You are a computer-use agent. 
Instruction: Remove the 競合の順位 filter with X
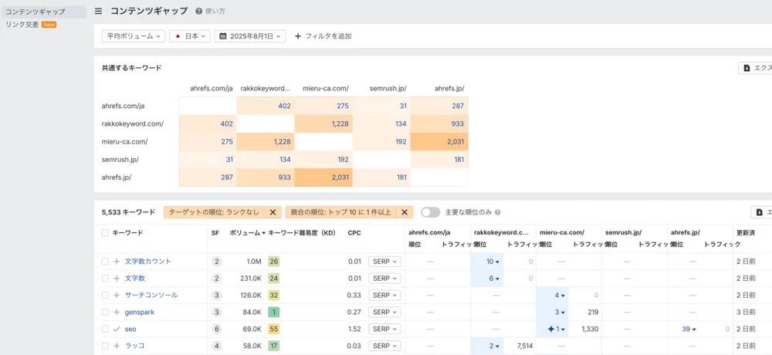[405, 212]
